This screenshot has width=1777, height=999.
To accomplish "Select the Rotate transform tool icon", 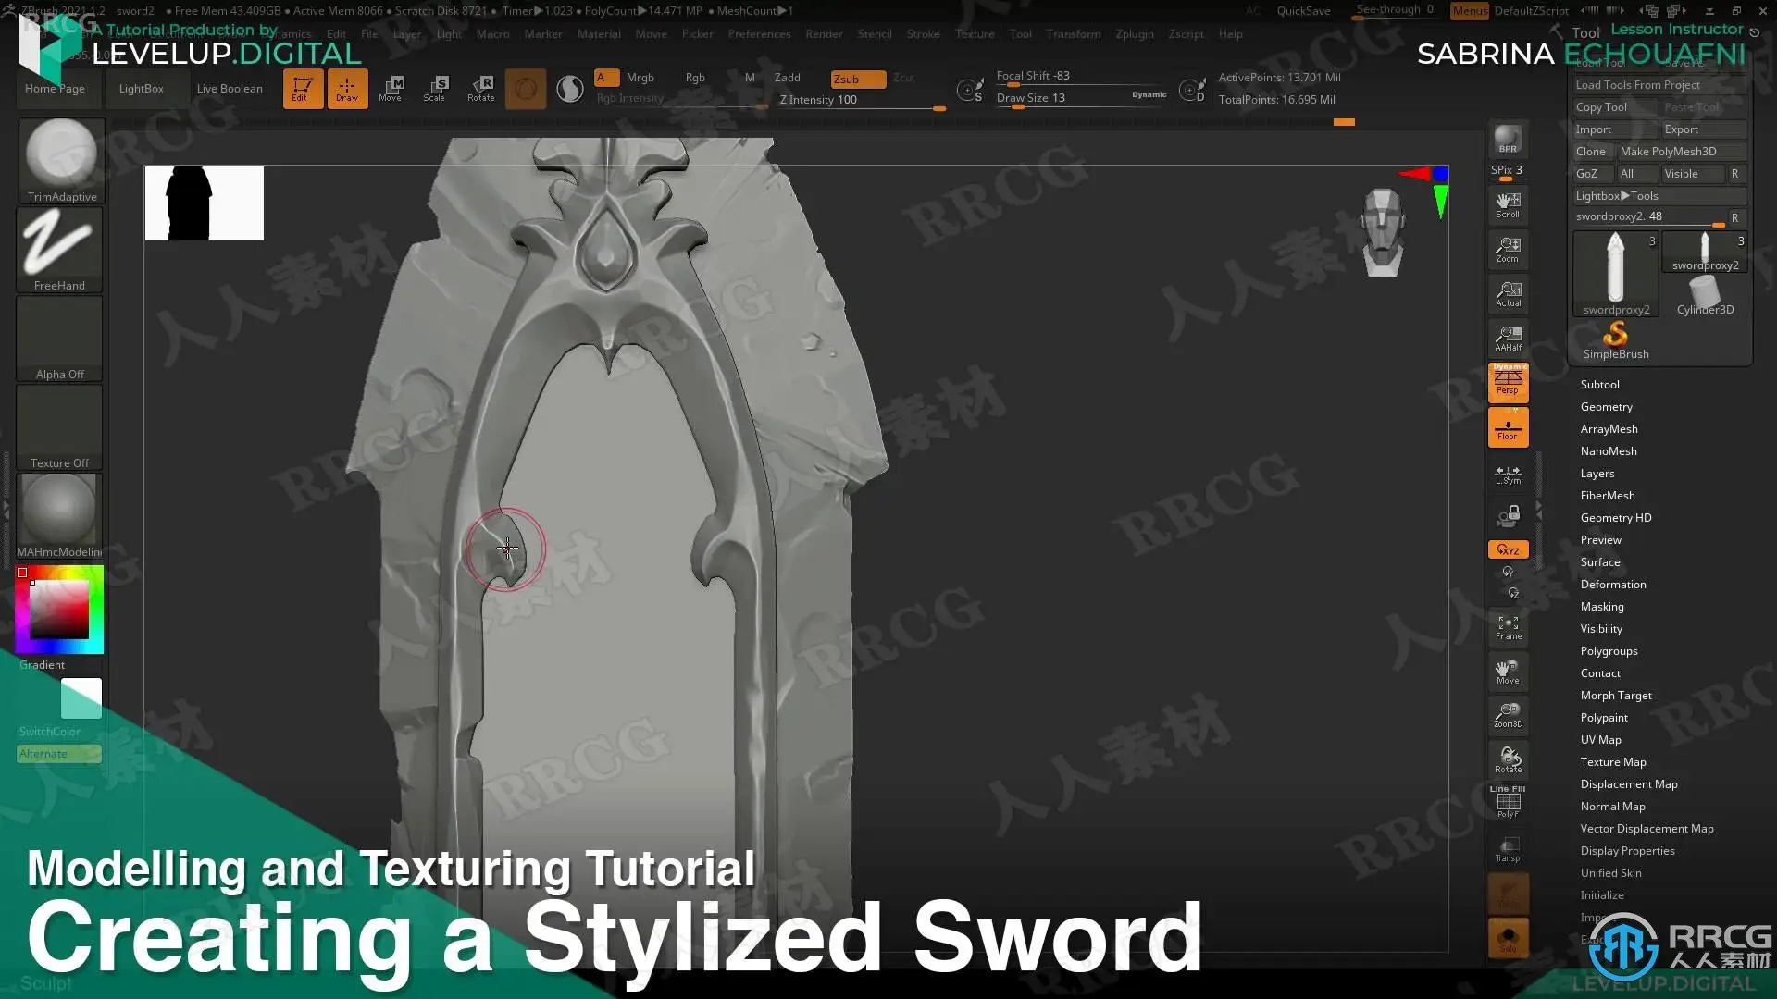I will click(480, 88).
